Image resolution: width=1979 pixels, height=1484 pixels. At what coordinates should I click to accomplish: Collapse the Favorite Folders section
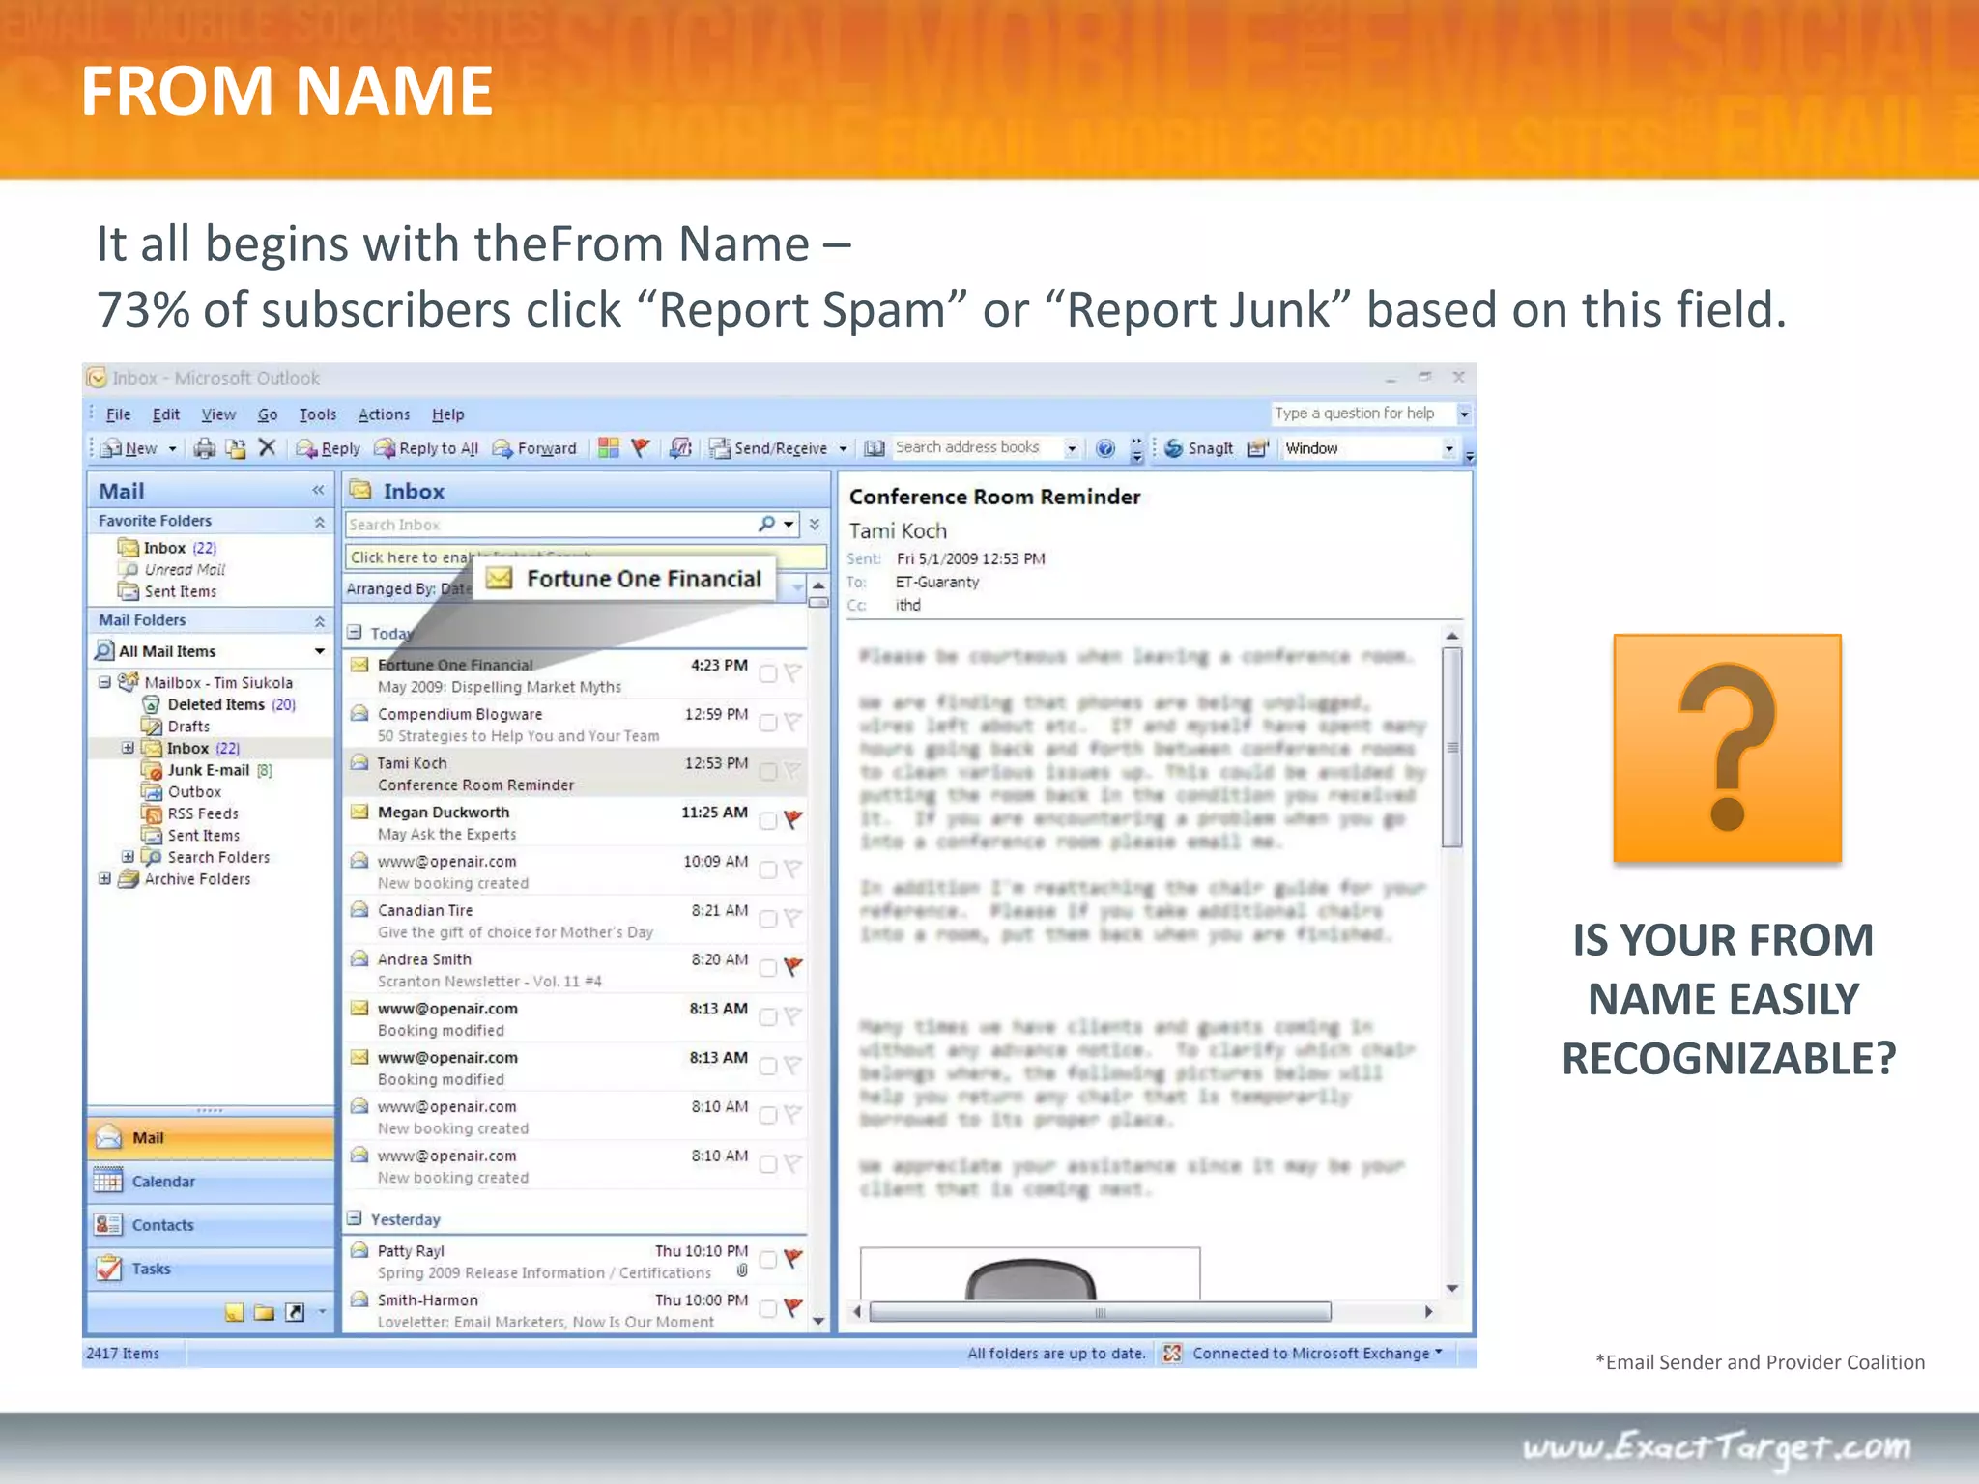click(x=319, y=522)
